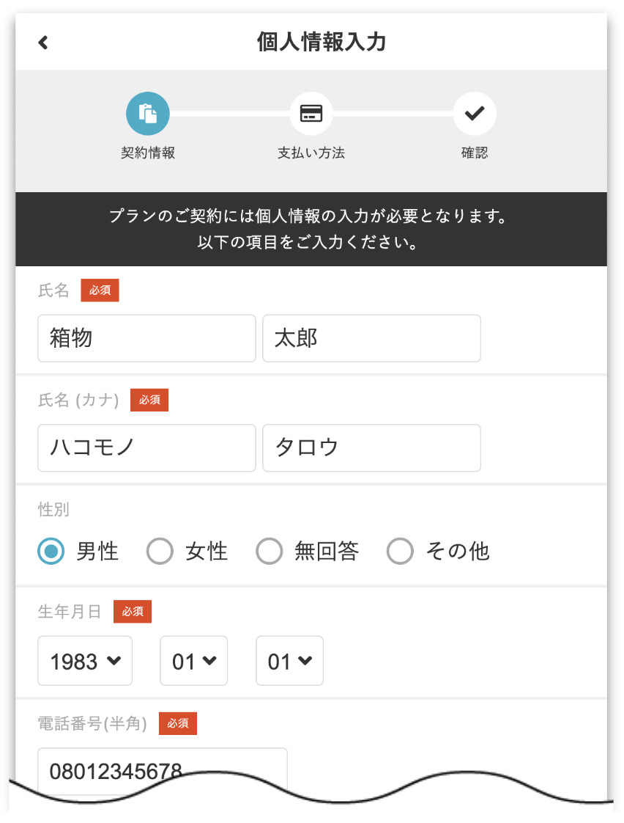Click the checkmark confirmation step icon
Viewport: 624px width, 823px height.
[x=475, y=114]
